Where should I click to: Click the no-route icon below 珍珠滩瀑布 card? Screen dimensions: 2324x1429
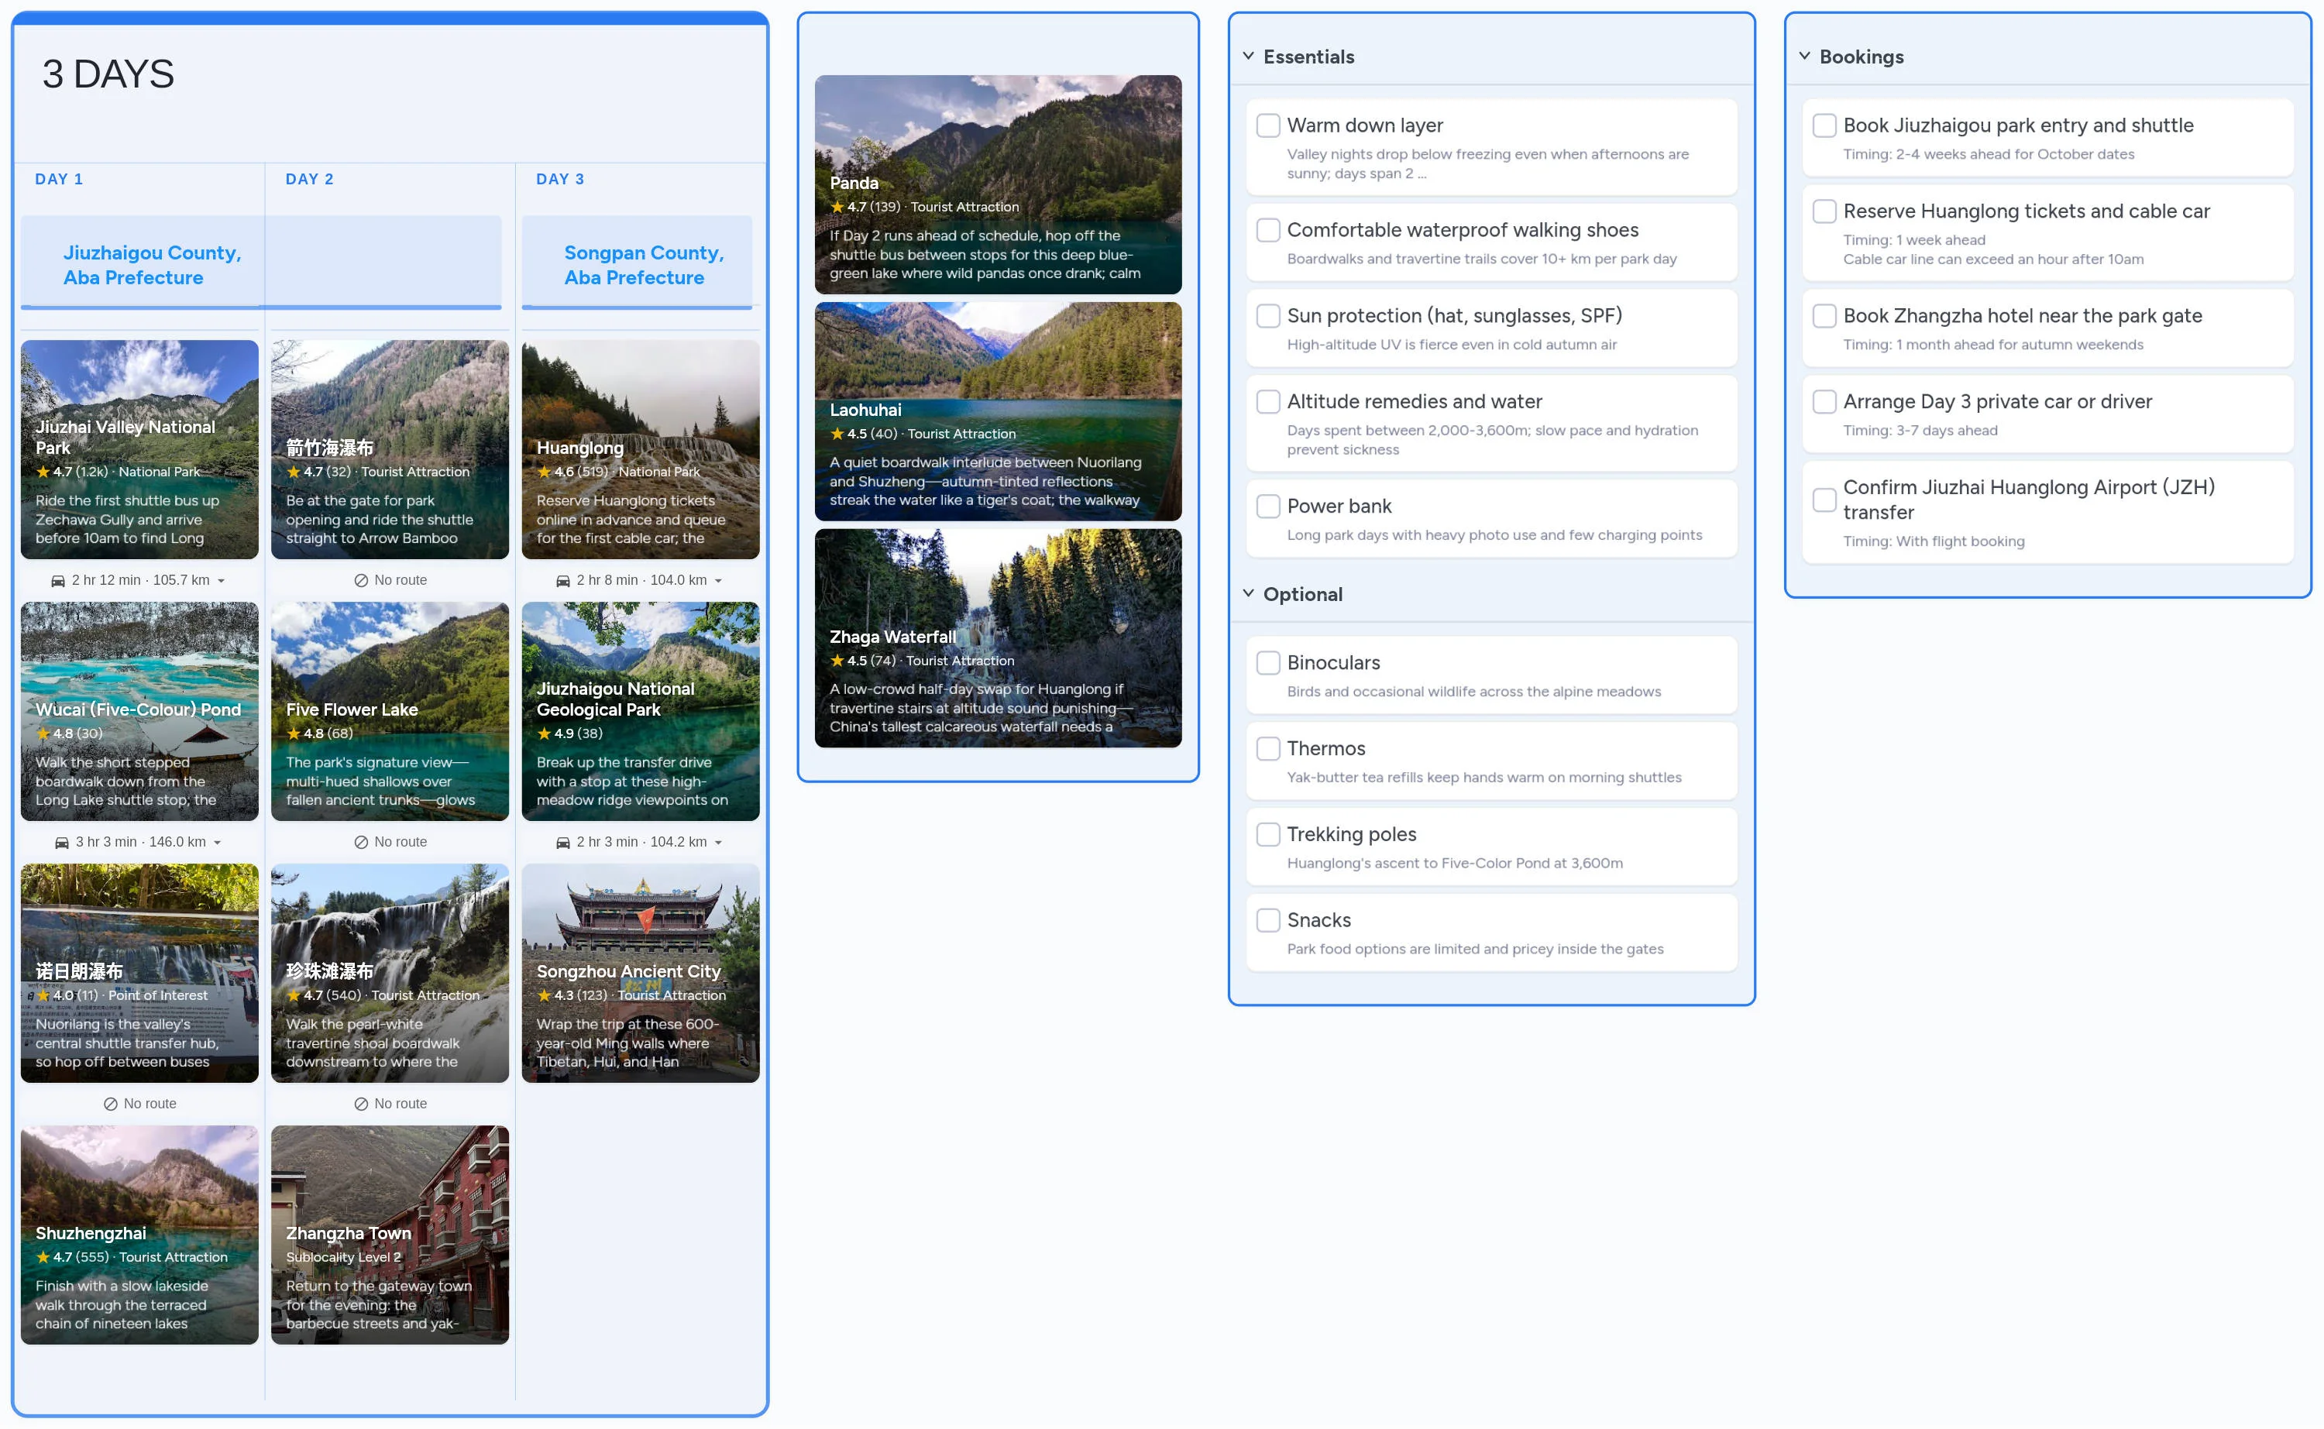(x=361, y=1104)
